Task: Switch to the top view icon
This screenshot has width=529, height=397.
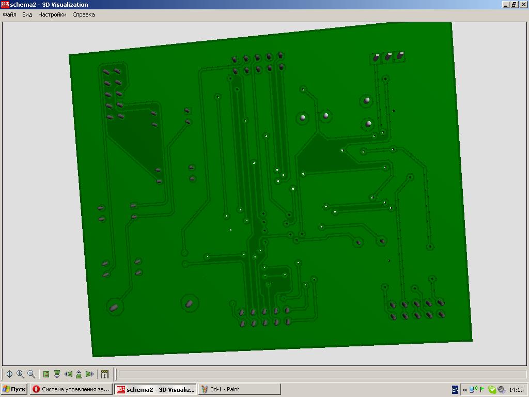Action: coord(46,374)
